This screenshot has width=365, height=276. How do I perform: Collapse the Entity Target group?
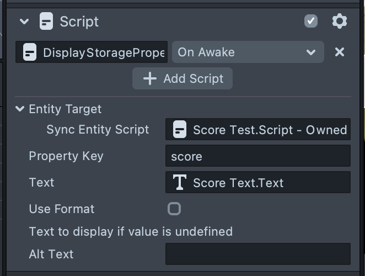pos(20,109)
